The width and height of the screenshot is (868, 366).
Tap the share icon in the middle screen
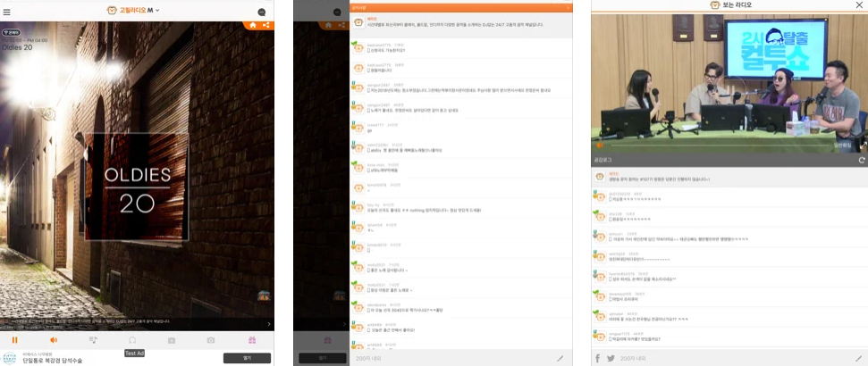(341, 25)
